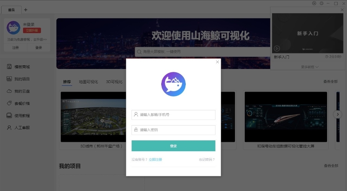Click 注册 under the profile card
The height and width of the screenshot is (191, 347).
(16, 48)
